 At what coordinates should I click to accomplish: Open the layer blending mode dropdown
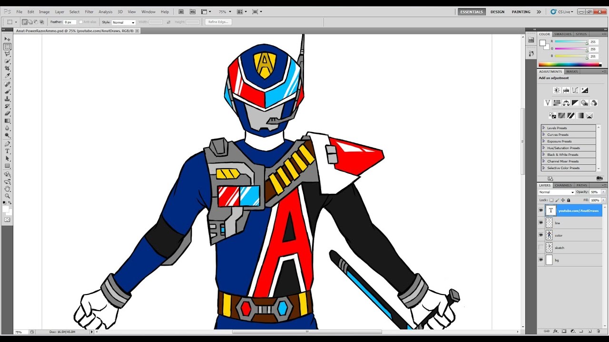click(556, 192)
